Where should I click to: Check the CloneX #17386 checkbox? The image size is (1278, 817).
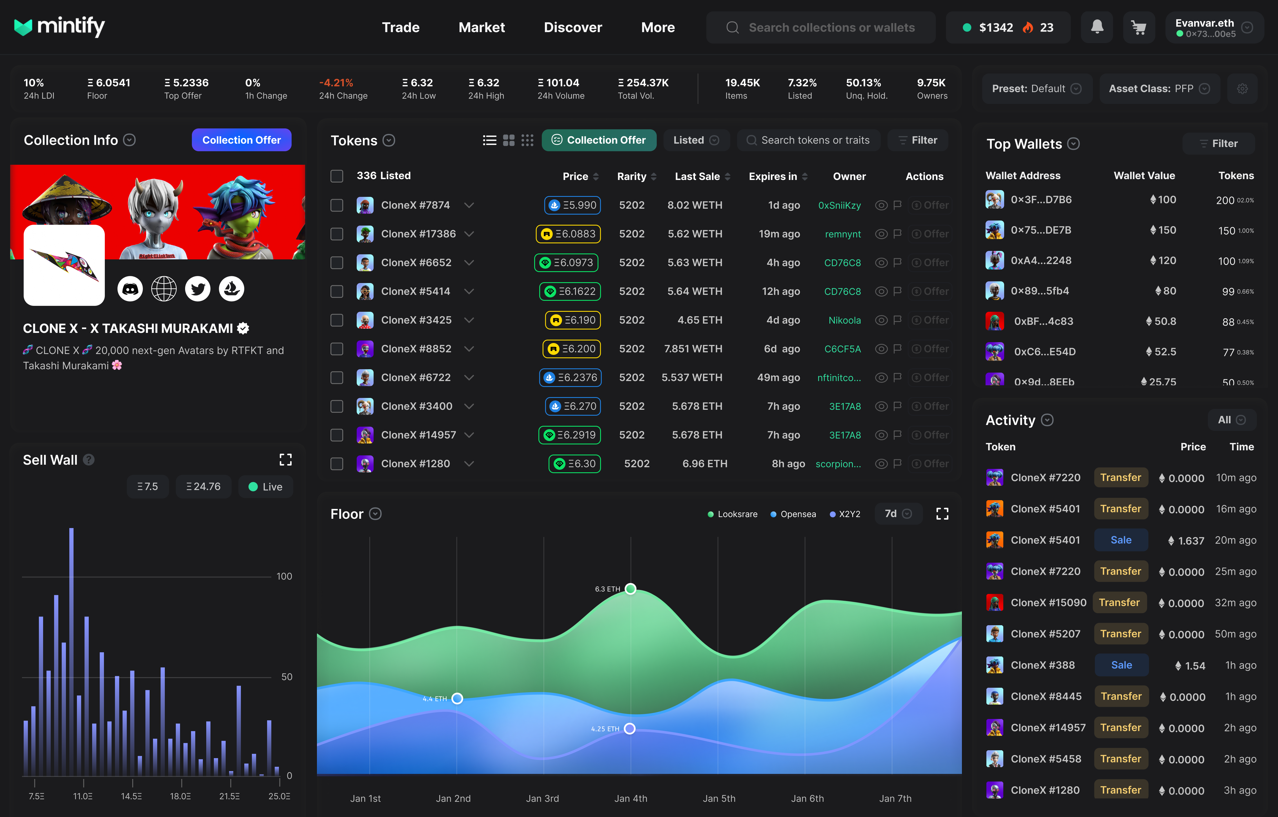pyautogui.click(x=337, y=233)
